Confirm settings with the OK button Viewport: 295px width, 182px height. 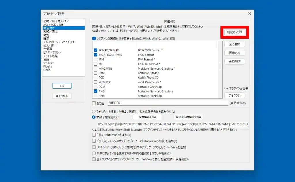[x=61, y=86]
